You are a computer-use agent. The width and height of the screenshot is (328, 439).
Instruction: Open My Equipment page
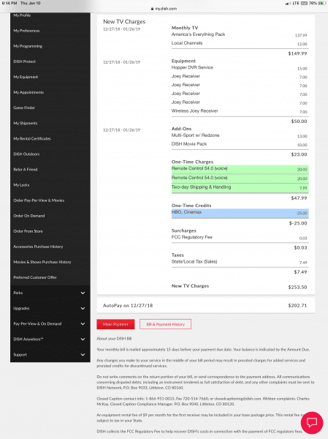click(26, 77)
